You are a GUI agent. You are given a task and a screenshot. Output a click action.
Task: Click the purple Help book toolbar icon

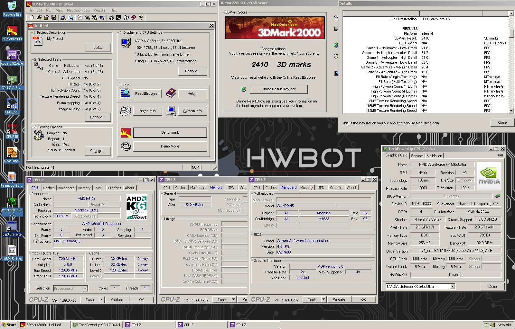tap(133, 17)
